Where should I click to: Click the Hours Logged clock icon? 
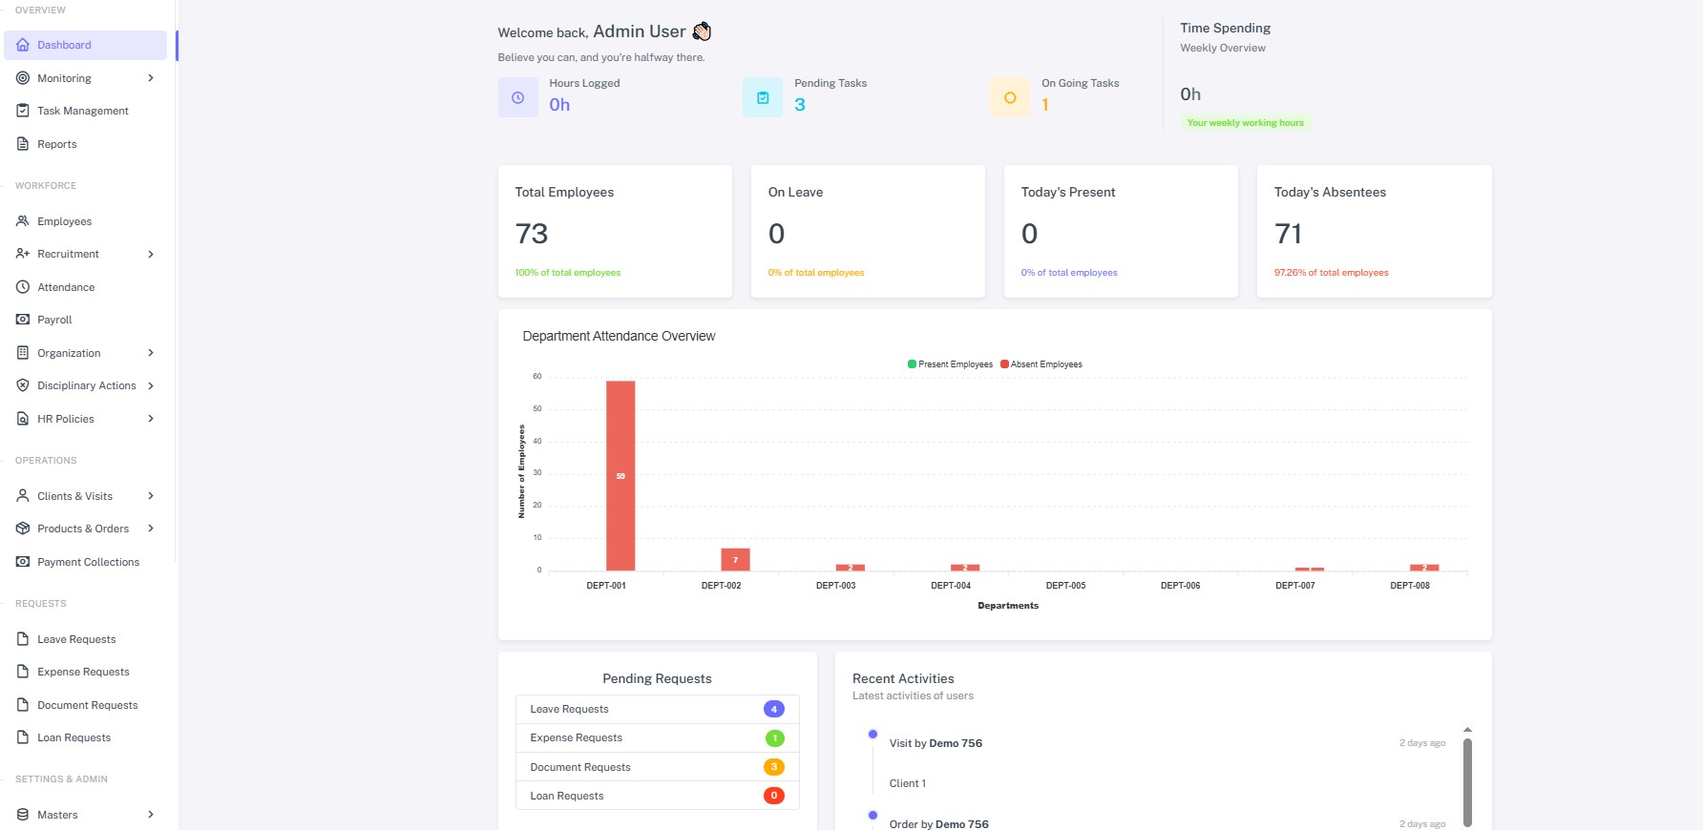(x=517, y=97)
